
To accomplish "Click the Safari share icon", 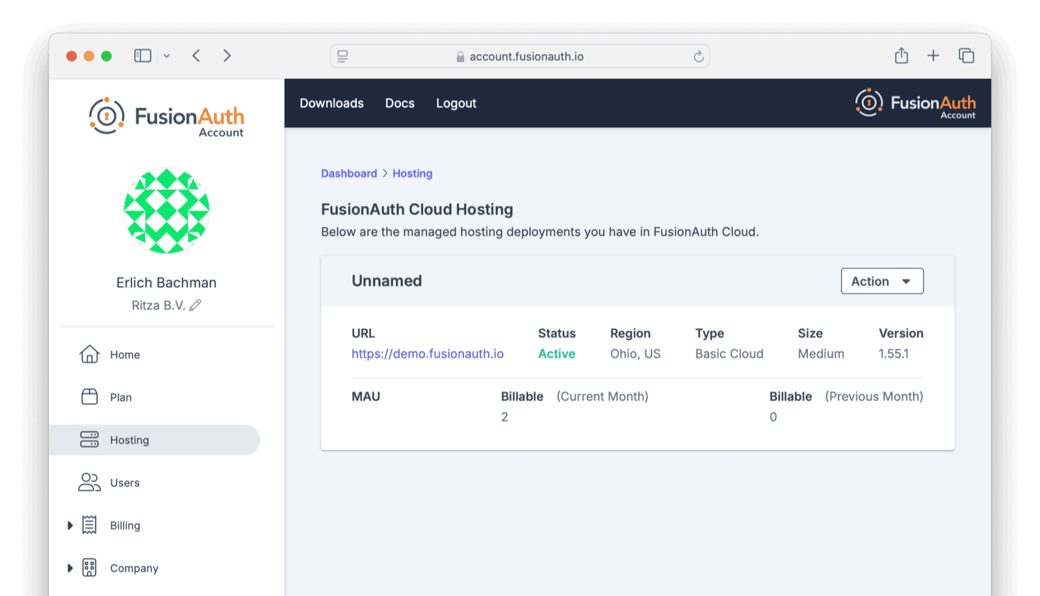I will point(901,56).
